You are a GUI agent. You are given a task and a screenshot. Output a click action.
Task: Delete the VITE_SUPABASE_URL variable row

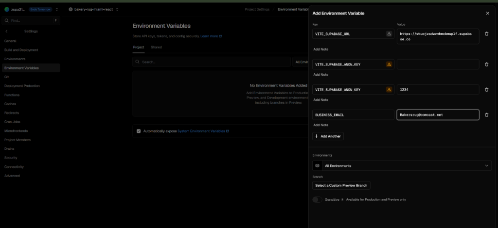pyautogui.click(x=486, y=36)
